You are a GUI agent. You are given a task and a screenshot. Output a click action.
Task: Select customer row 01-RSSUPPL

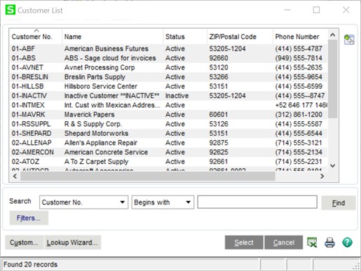(x=168, y=124)
